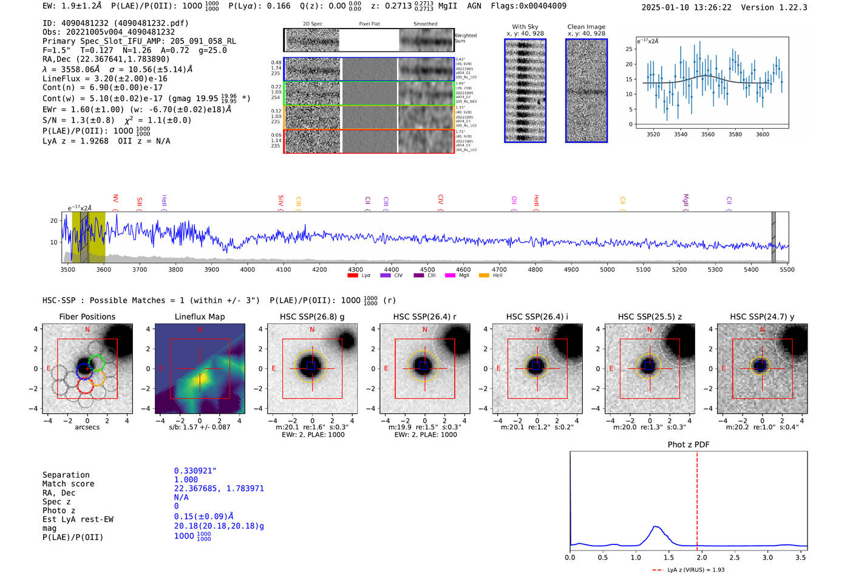This screenshot has height=579, width=850.
Task: Click the red CIV line marker above the spectrum
Action: [x=441, y=202]
